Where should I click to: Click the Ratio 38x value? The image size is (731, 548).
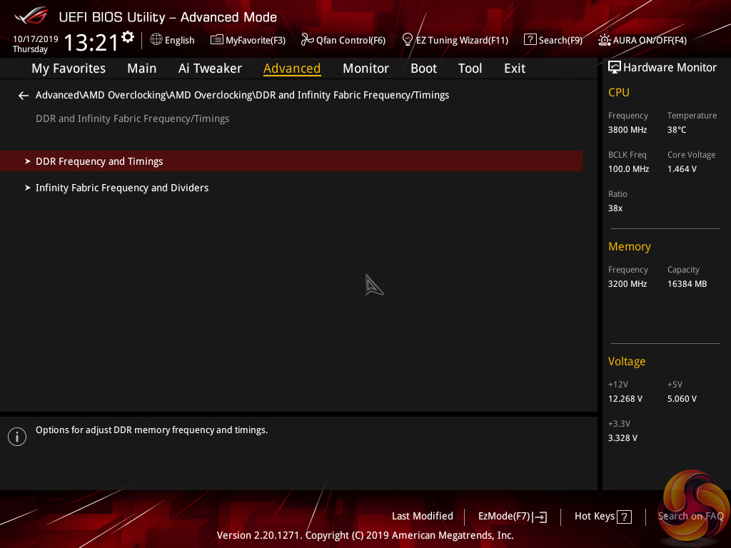[x=615, y=208]
